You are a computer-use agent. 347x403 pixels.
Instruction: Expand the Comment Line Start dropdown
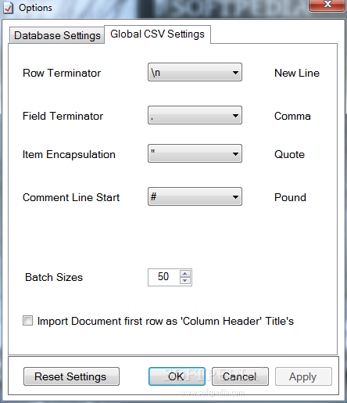pyautogui.click(x=195, y=196)
